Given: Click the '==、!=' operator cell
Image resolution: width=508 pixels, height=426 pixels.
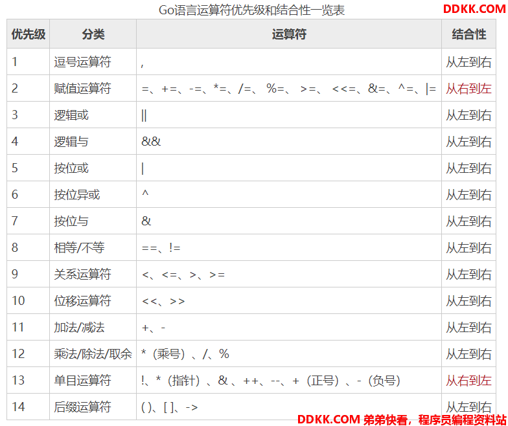Looking at the screenshot, I should coord(289,247).
